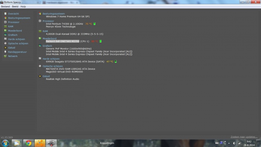Select Besturingssysteem in the sidebar

click(19, 18)
